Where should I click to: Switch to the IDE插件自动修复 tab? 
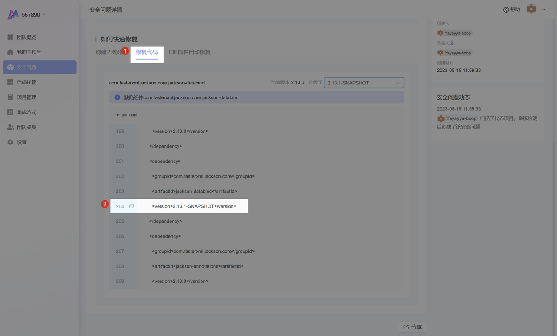(x=189, y=52)
